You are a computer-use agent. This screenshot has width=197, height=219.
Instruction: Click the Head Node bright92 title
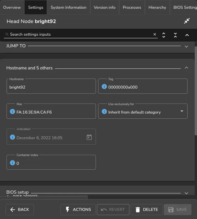(31, 21)
